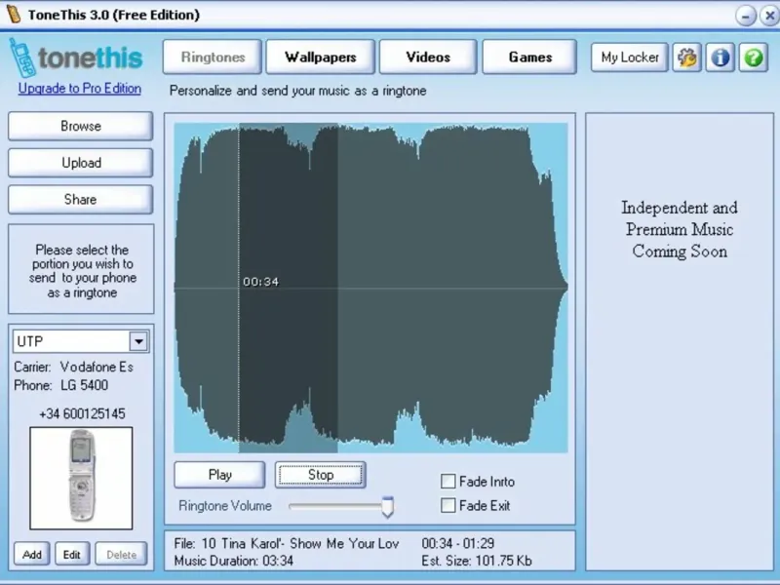Click the ToneThis title bar app icon
Screen dimensions: 780x585
(x=13, y=15)
